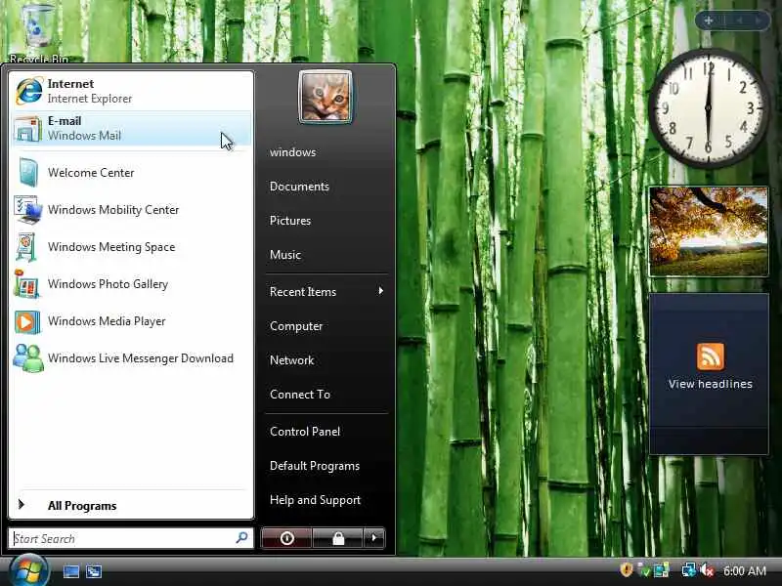Open Internet Explorer from the Start menu
The image size is (782, 586).
click(131, 91)
